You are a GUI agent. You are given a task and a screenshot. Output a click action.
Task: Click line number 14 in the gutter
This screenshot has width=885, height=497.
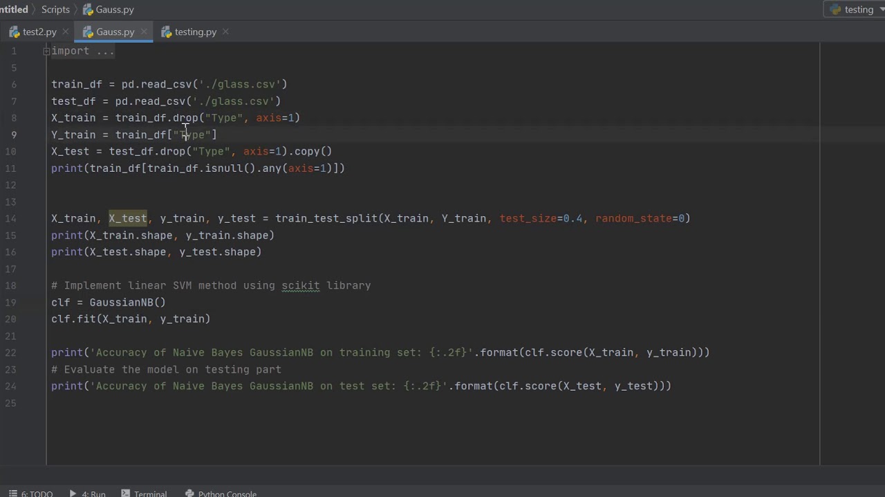(11, 218)
